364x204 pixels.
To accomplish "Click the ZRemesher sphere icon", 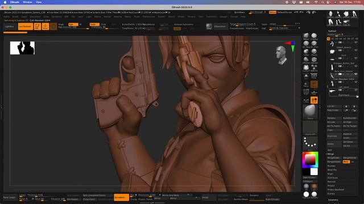I will pyautogui.click(x=209, y=27).
